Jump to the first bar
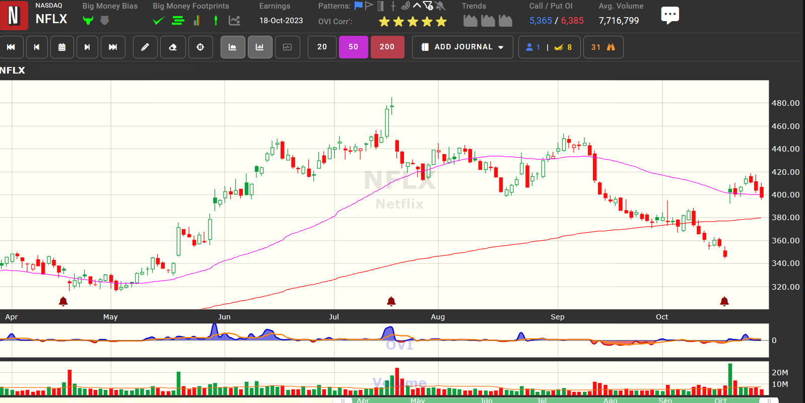 coord(11,47)
